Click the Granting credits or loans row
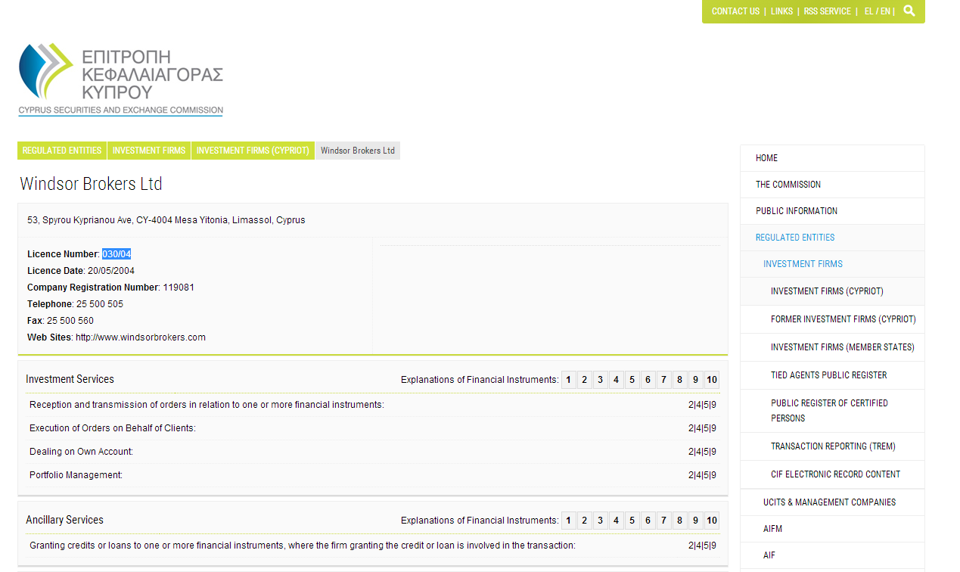Image resolution: width=960 pixels, height=572 pixels. [373, 546]
